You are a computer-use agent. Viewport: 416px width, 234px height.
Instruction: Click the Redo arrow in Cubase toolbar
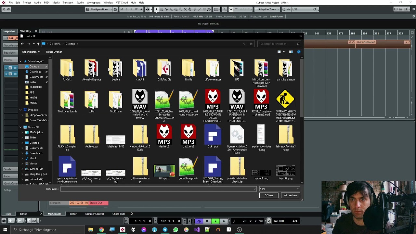(8, 9)
